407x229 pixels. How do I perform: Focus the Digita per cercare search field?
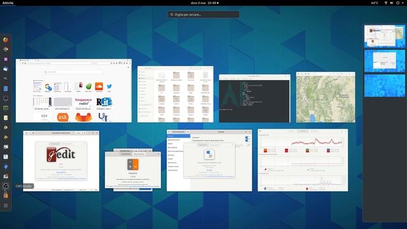[x=203, y=15]
